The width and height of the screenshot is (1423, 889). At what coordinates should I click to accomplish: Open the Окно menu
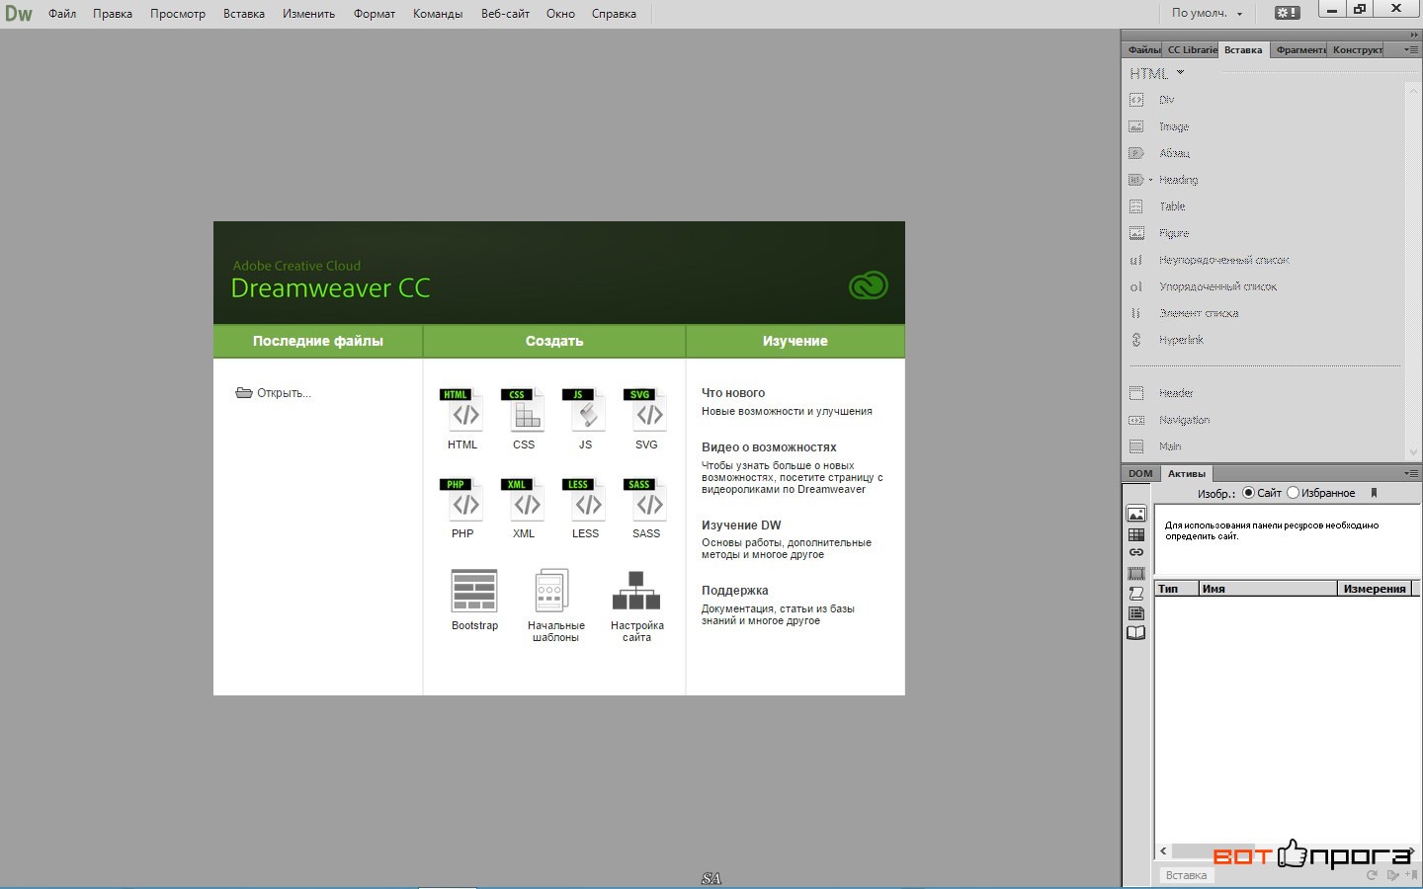click(560, 14)
